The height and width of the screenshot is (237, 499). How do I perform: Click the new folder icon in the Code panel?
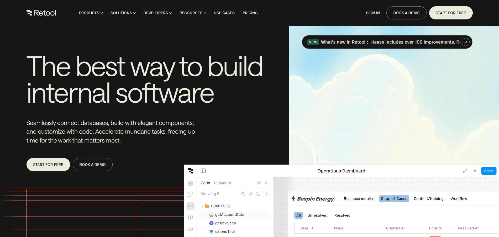[x=258, y=194]
